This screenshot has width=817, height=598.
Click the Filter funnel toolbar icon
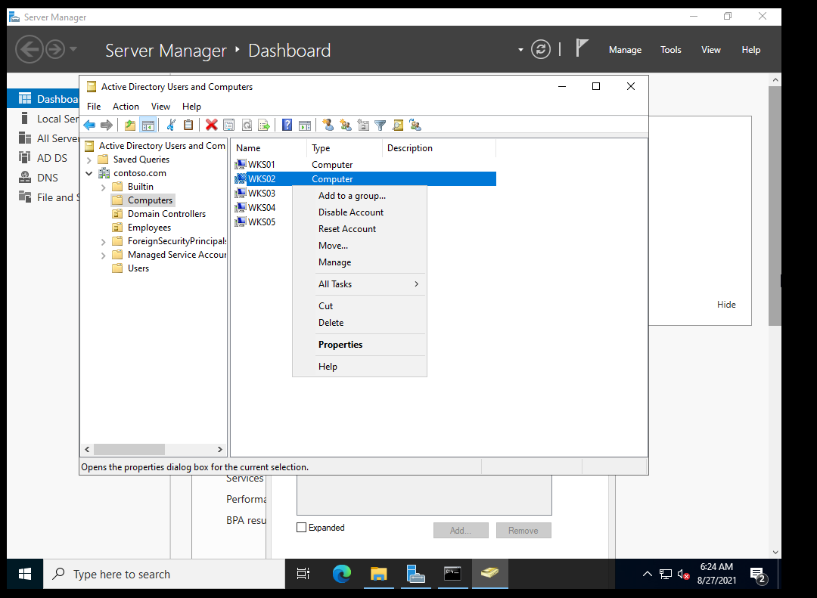point(381,125)
